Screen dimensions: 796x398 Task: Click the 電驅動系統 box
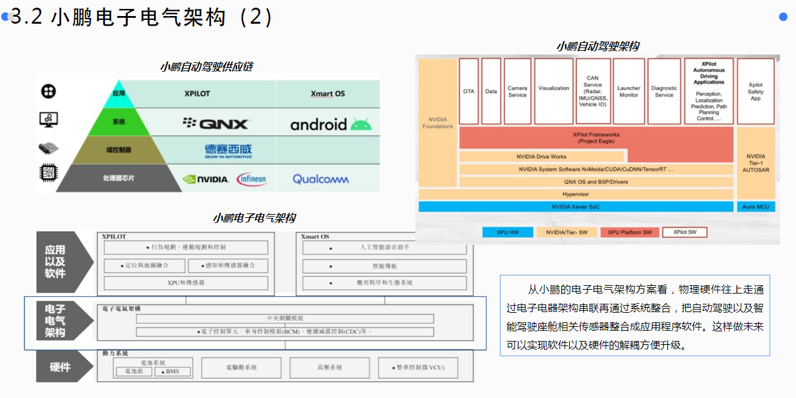pyautogui.click(x=241, y=367)
